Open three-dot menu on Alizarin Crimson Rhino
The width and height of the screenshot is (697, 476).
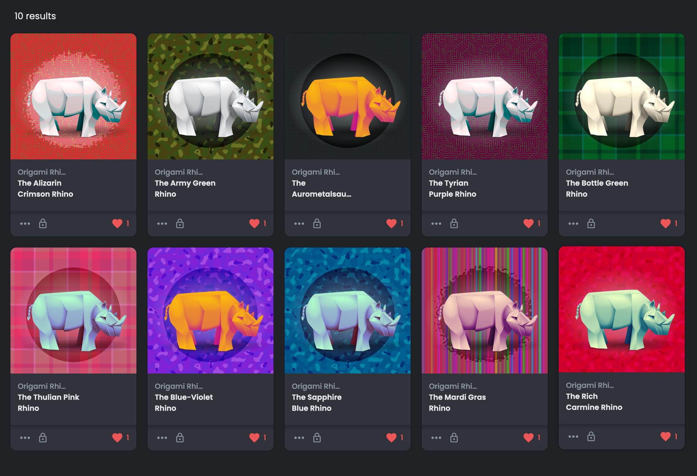pyautogui.click(x=25, y=224)
